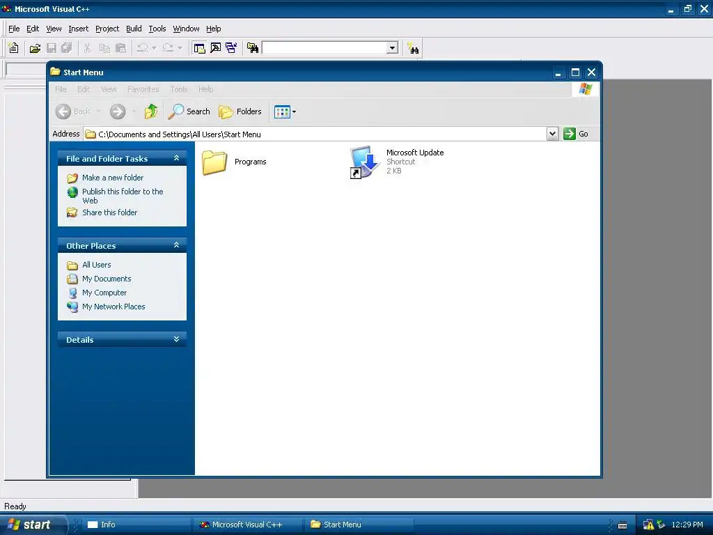Select the Microsoft Update shortcut icon
This screenshot has height=535, width=713.
click(x=365, y=162)
